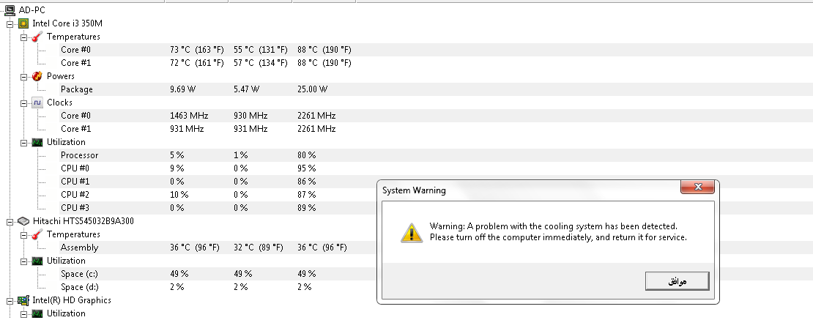
Task: Close the System Warning dialog
Action: [x=698, y=187]
